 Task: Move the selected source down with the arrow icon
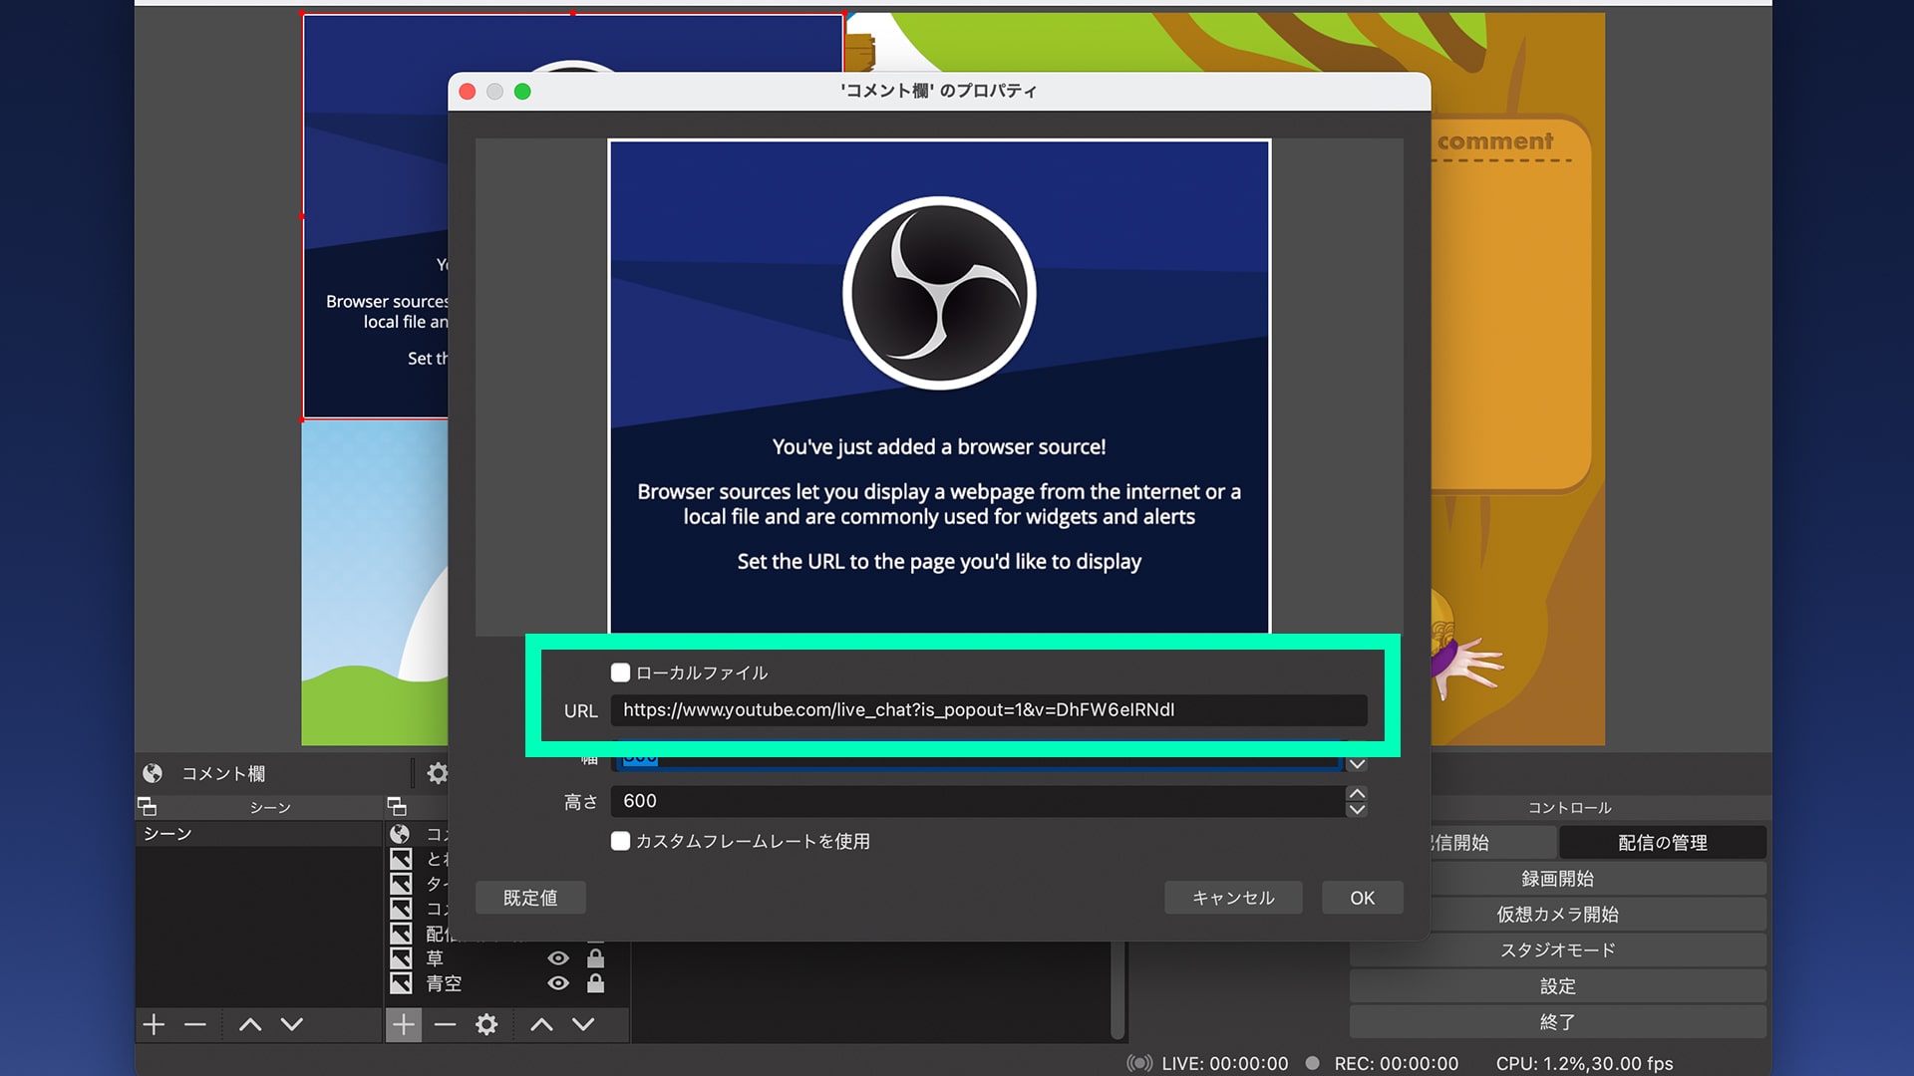(585, 1024)
